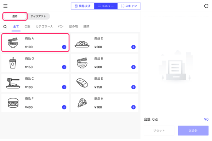
Task: Add 商品 H with its plus icon
Action: pyautogui.click(x=133, y=107)
